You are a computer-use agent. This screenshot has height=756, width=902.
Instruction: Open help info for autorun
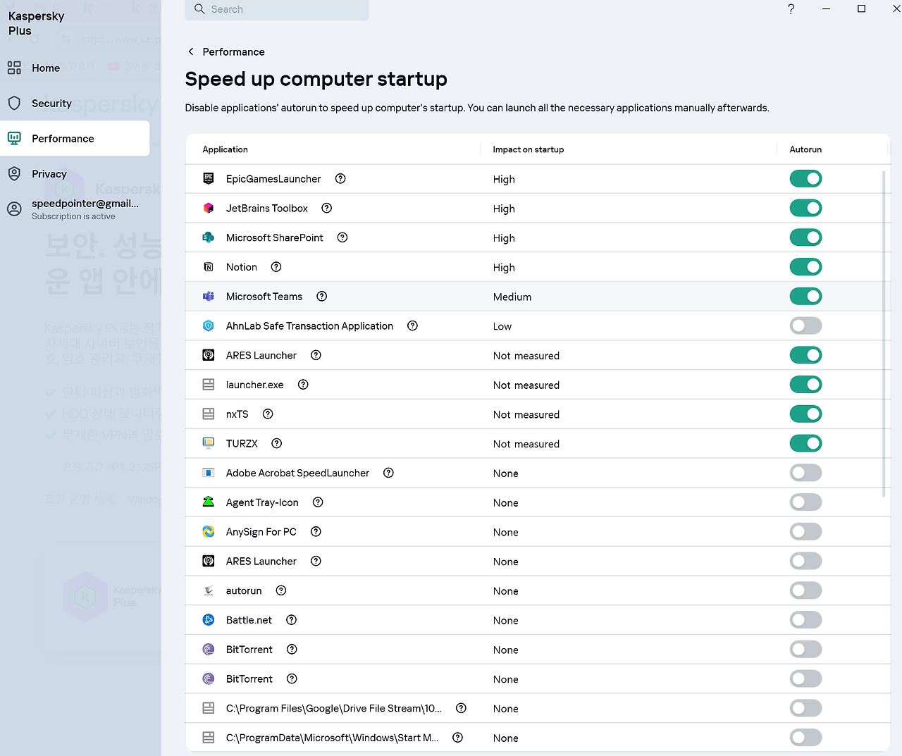[x=281, y=590]
